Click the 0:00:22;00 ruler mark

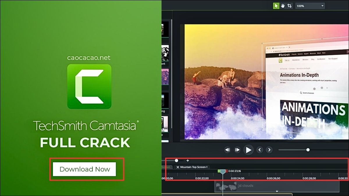pos(202,178)
